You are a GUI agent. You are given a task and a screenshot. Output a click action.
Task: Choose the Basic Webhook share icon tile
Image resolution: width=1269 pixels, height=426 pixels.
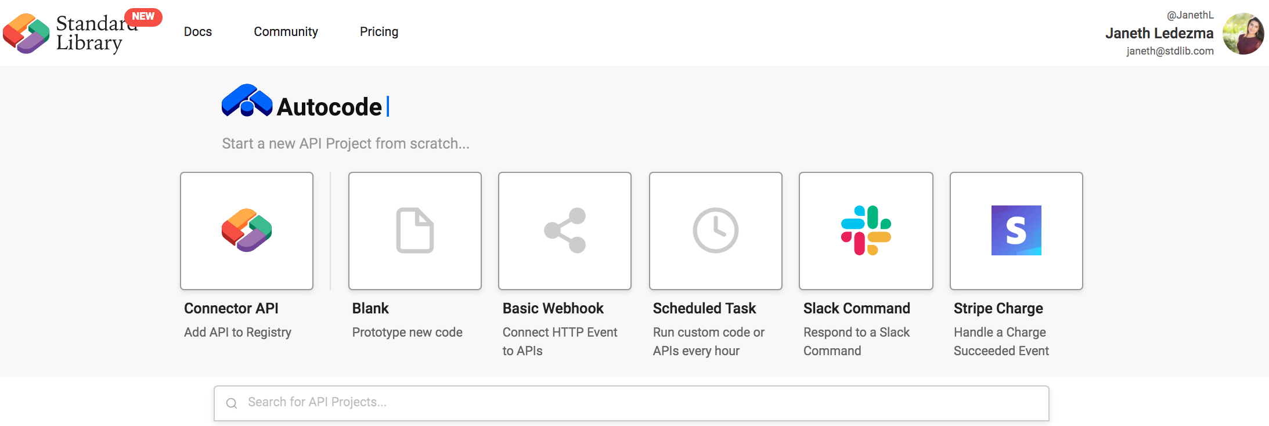pyautogui.click(x=565, y=230)
